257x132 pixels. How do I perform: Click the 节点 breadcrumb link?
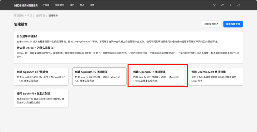(x=30, y=16)
